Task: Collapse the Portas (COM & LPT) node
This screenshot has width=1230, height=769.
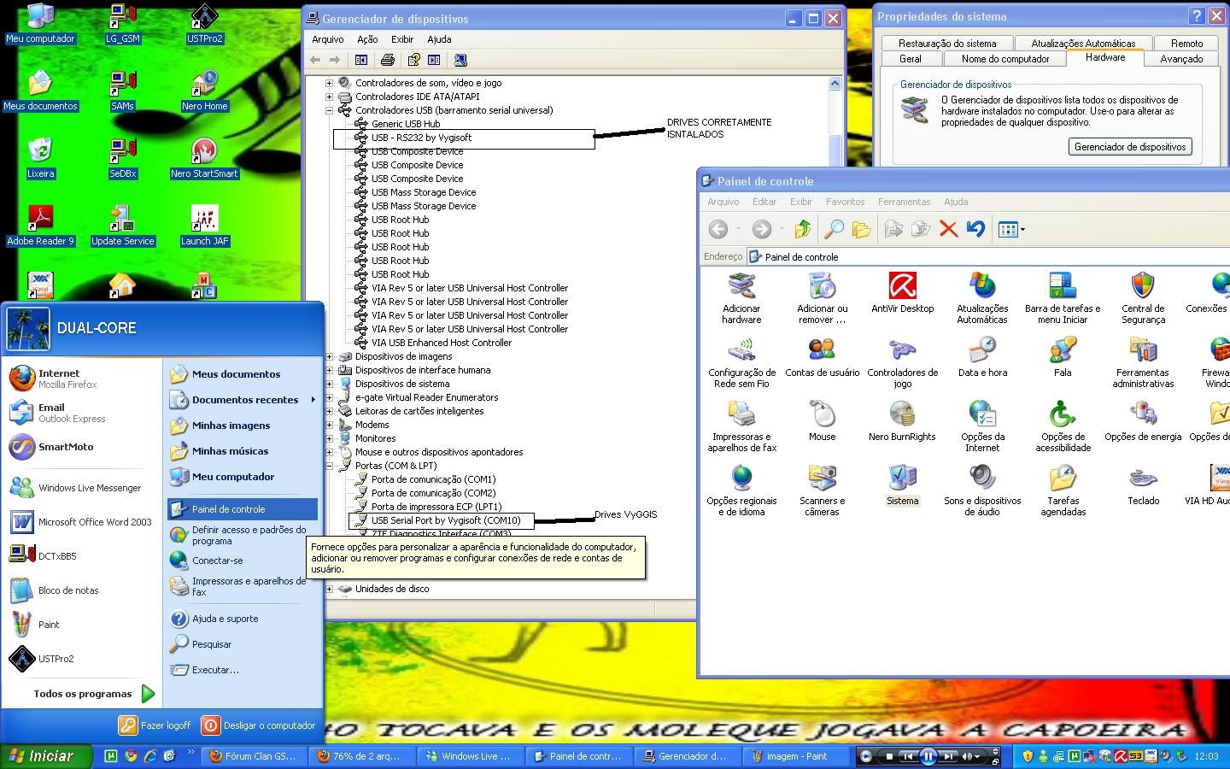Action: click(329, 466)
